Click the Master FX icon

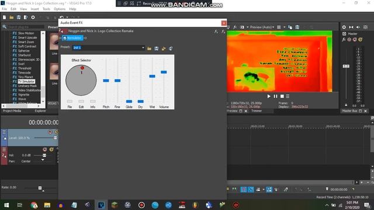[x=344, y=40]
